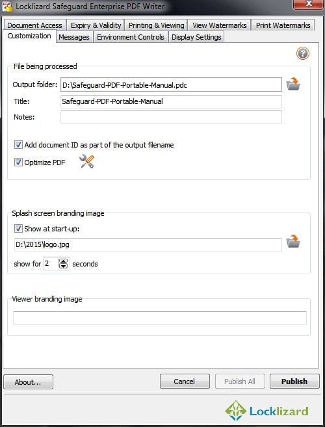The height and width of the screenshot is (427, 325).
Task: Click the Title text field
Action: (171, 101)
